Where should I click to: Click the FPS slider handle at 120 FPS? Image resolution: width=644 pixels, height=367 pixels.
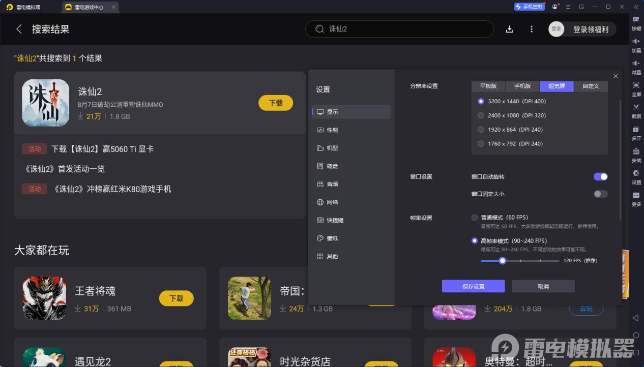coord(503,260)
